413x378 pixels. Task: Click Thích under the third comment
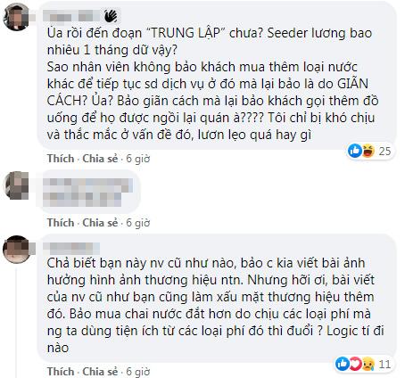[61, 372]
